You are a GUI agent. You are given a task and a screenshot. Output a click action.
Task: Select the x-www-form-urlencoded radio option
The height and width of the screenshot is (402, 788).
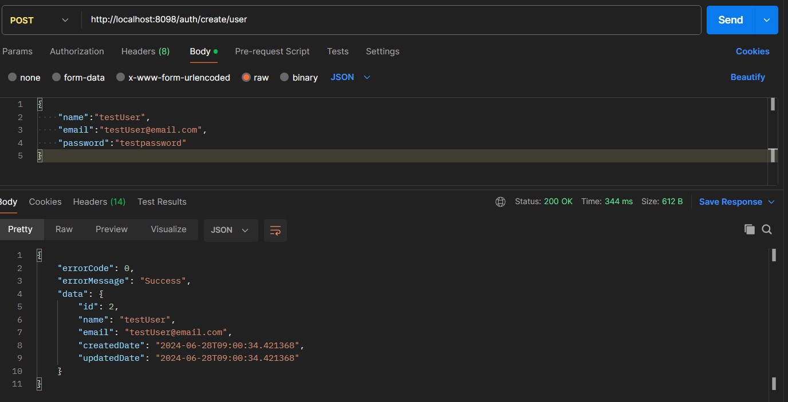click(x=120, y=77)
